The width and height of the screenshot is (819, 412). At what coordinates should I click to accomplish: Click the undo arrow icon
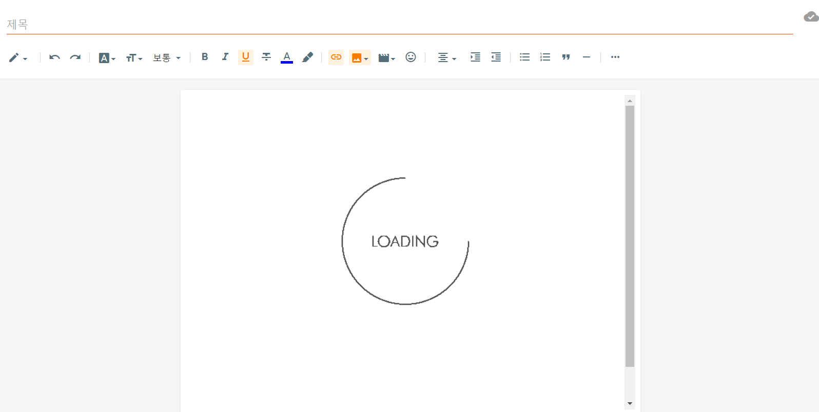coord(54,57)
